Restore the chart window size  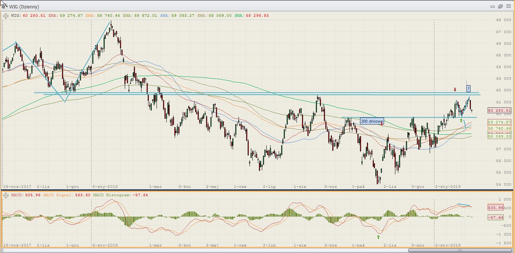[x=500, y=7]
